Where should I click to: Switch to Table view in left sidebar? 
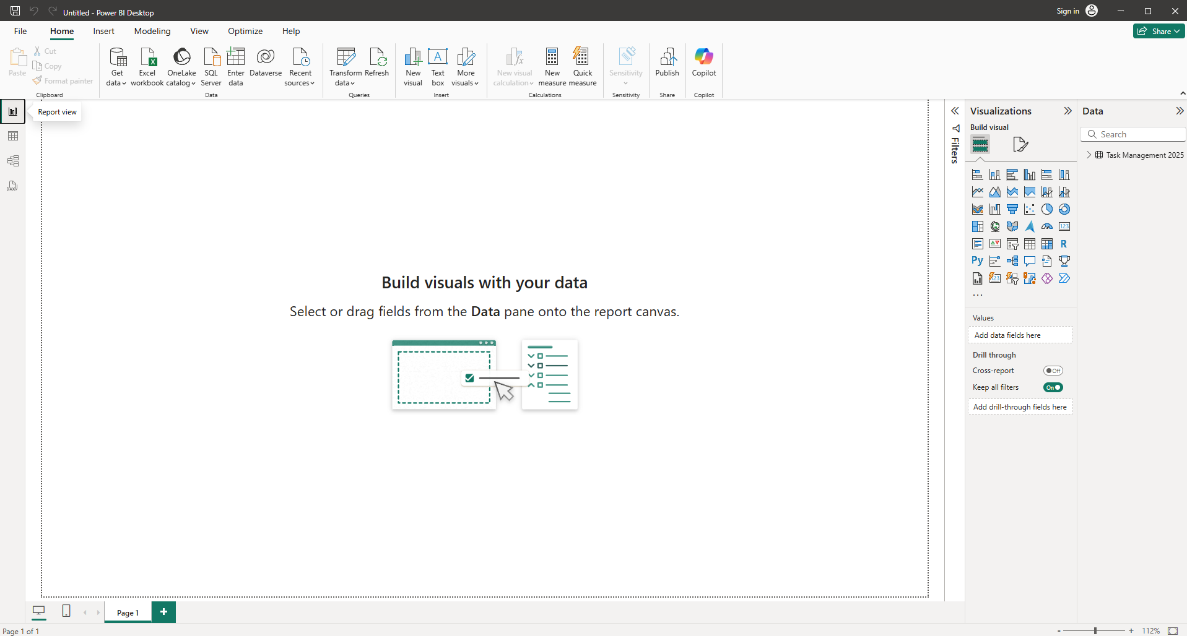(13, 136)
